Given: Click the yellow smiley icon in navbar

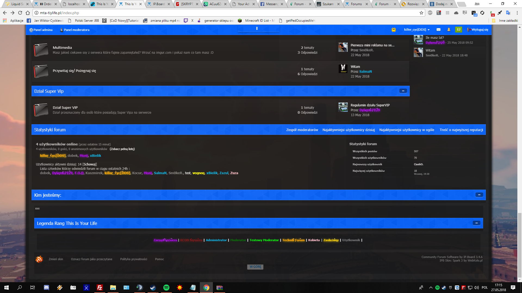Looking at the screenshot, I should [394, 30].
